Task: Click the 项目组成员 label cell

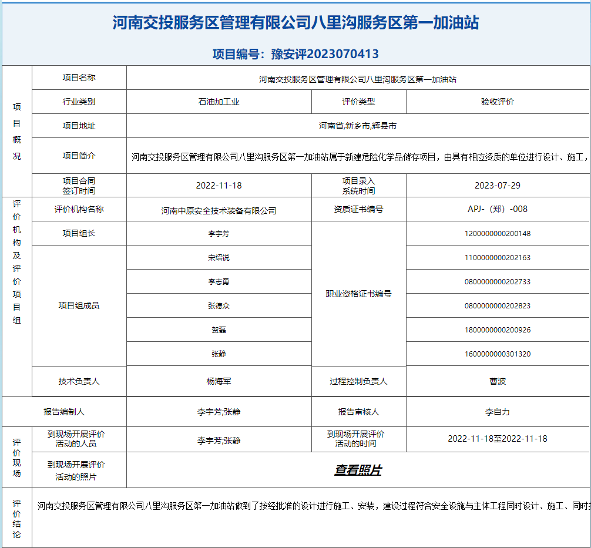Action: click(79, 305)
